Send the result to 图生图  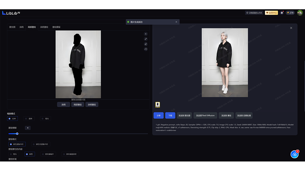(x=185, y=115)
